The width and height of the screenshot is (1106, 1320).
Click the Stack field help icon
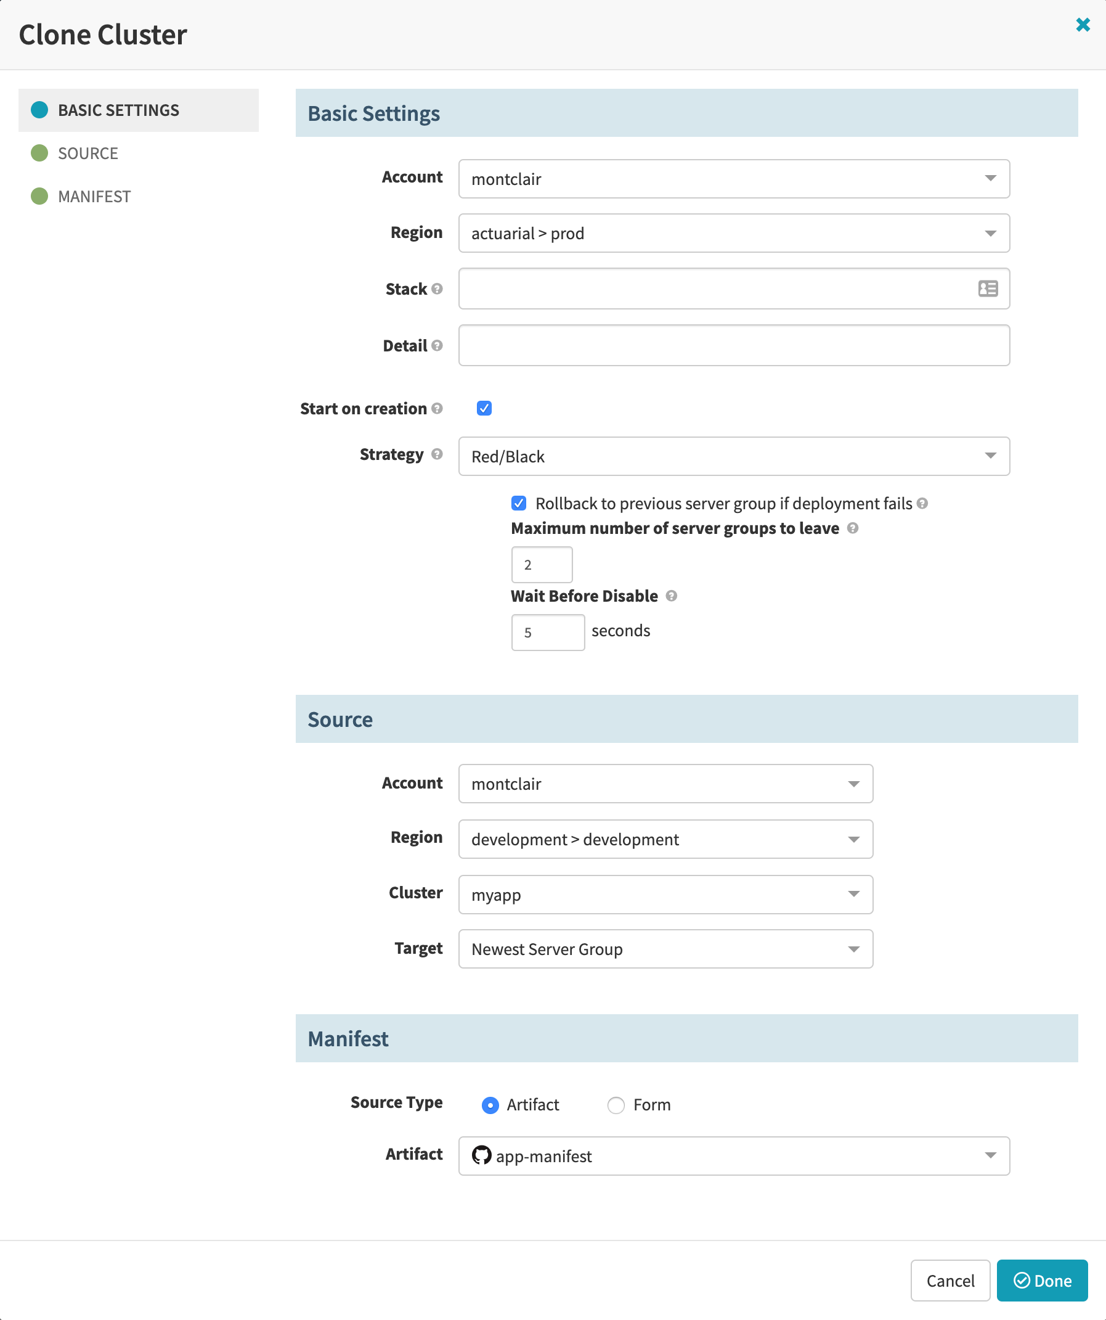click(x=437, y=289)
